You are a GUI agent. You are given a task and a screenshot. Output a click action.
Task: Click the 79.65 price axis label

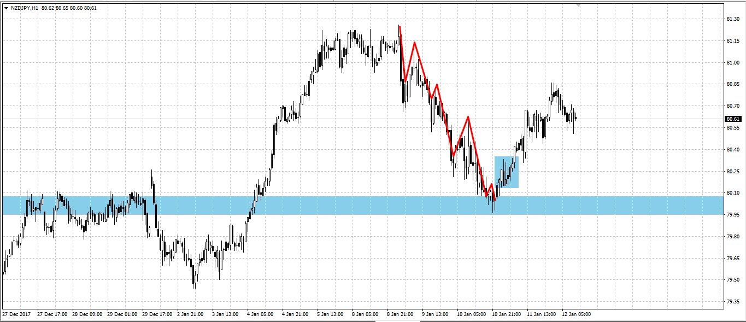coord(733,258)
